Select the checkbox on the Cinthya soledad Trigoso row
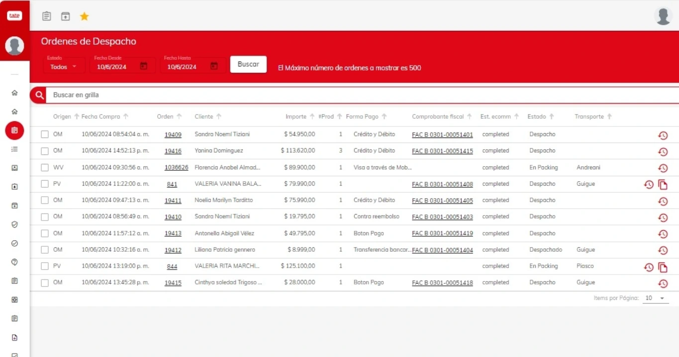The image size is (679, 357). coord(44,283)
